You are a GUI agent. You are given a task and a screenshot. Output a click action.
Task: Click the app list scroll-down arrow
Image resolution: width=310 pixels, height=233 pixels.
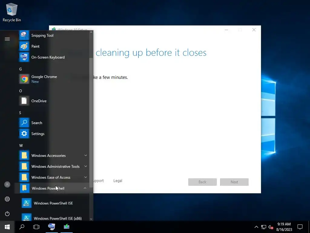click(x=91, y=219)
